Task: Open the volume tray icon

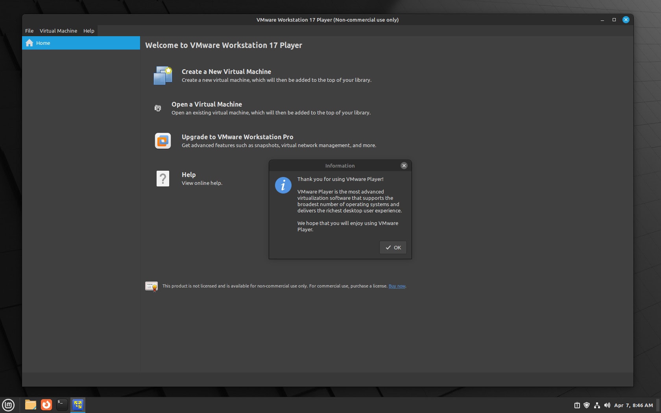Action: pyautogui.click(x=607, y=405)
